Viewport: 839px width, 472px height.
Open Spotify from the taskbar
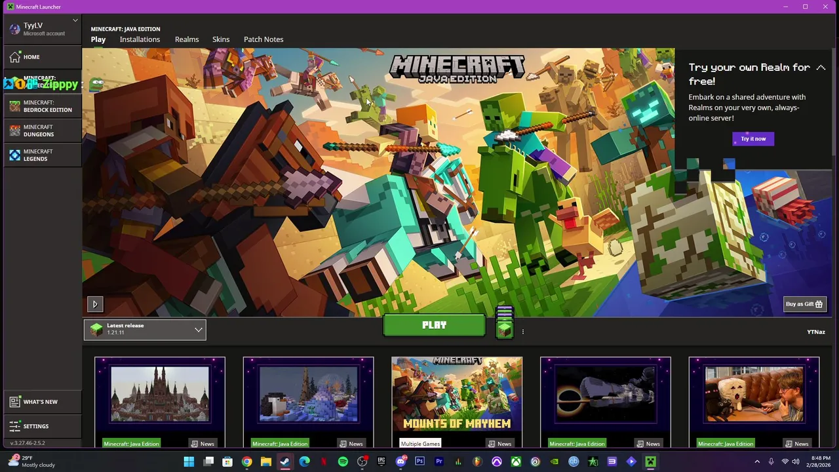tap(343, 462)
